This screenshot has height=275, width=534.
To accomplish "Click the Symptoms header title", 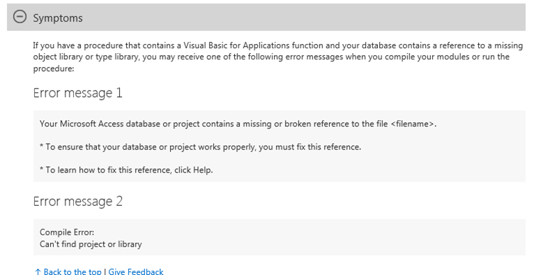I will click(x=58, y=18).
